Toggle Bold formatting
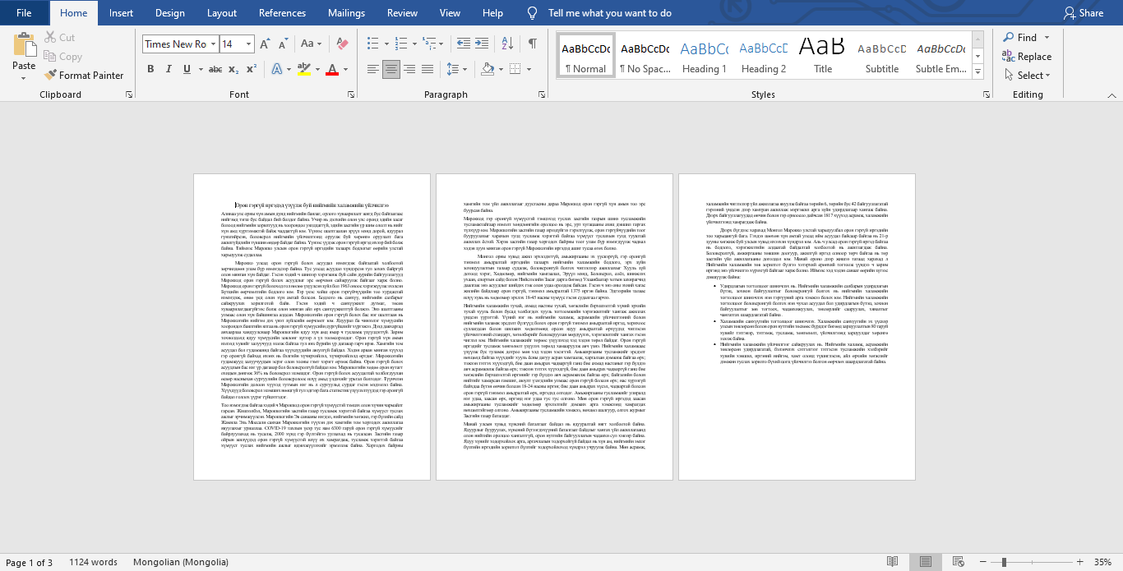The height and width of the screenshot is (571, 1123). 150,69
